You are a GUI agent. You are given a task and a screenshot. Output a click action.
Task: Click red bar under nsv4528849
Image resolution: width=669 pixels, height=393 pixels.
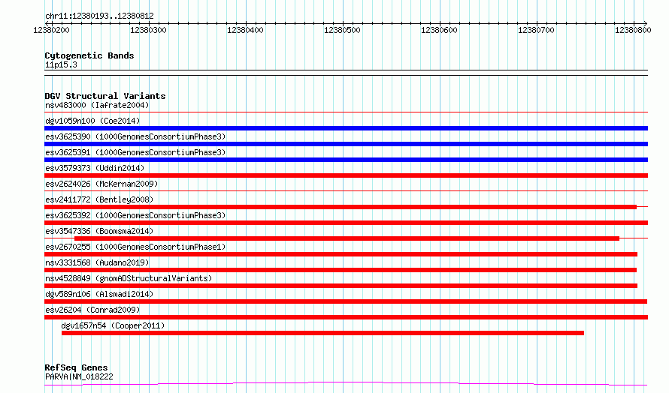point(341,286)
